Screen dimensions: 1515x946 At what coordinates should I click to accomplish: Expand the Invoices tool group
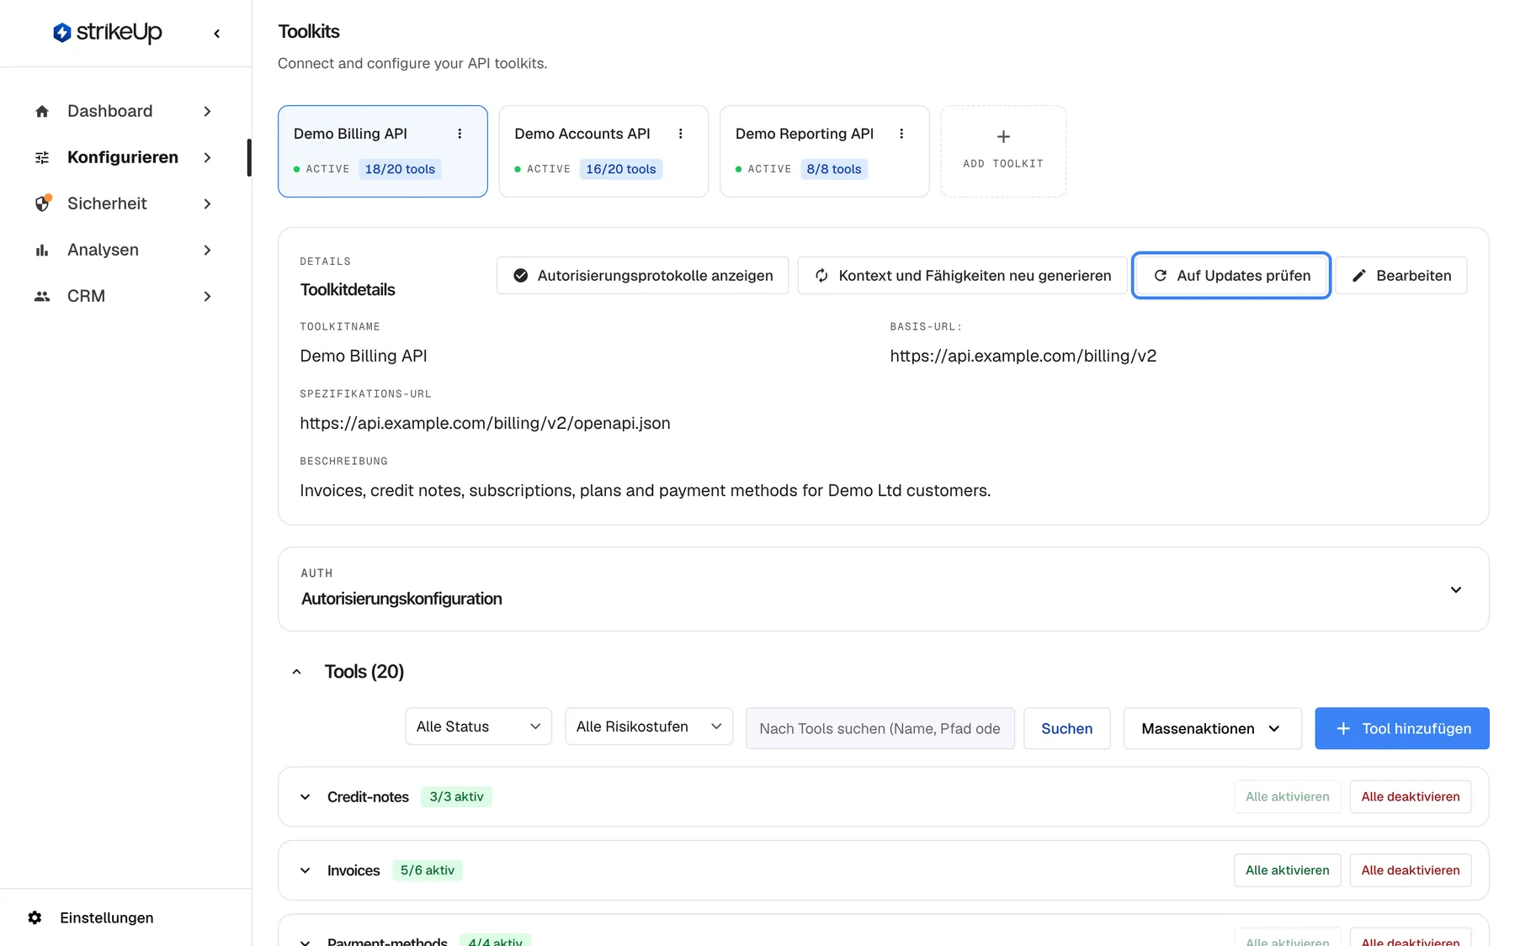306,870
